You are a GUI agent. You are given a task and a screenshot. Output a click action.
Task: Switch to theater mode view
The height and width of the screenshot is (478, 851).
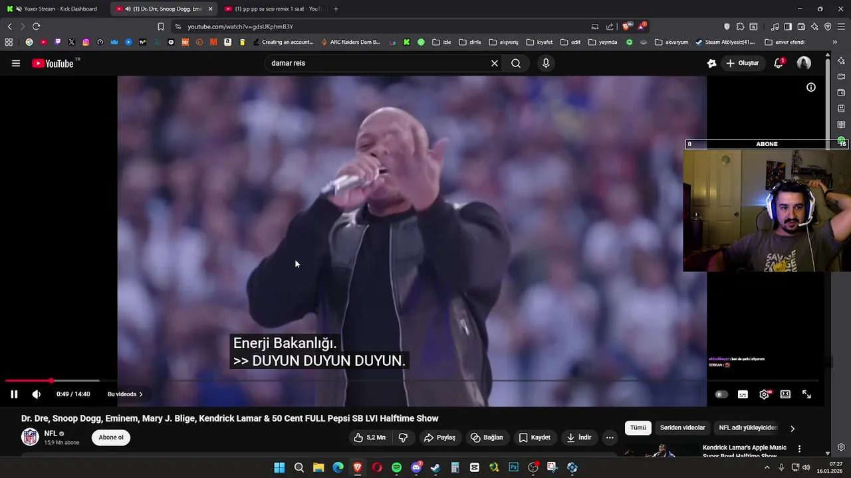pyautogui.click(x=785, y=394)
